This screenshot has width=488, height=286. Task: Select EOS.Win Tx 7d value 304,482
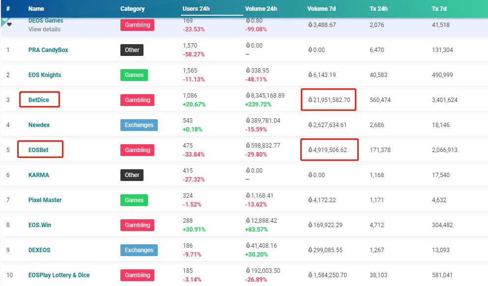click(442, 225)
